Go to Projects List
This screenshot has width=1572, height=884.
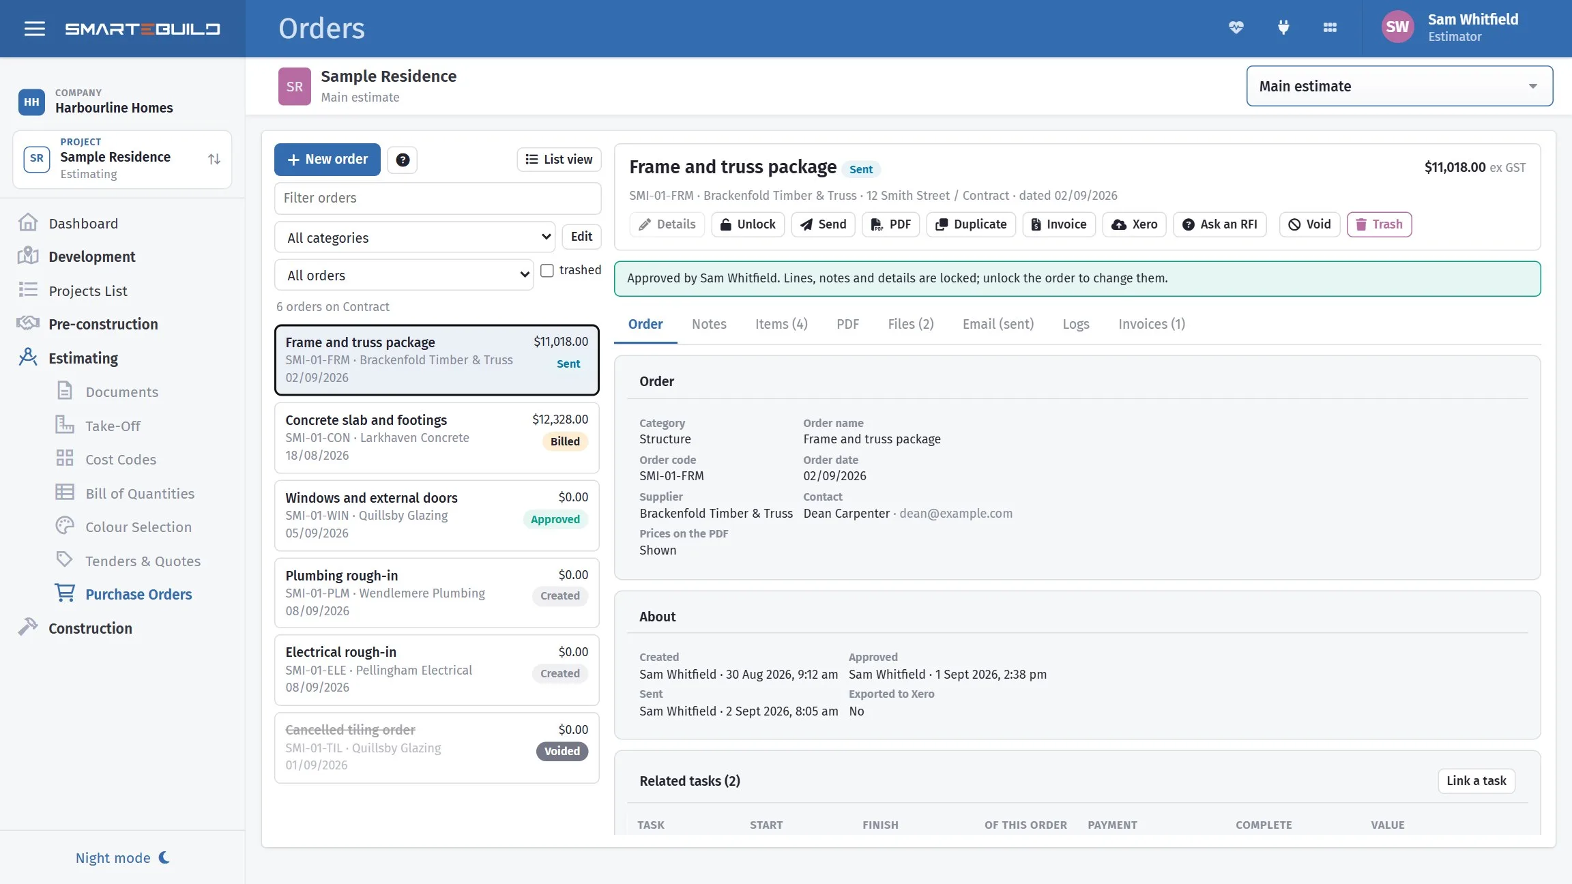pos(87,291)
